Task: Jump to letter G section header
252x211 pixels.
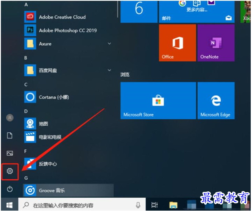Action: point(26,178)
